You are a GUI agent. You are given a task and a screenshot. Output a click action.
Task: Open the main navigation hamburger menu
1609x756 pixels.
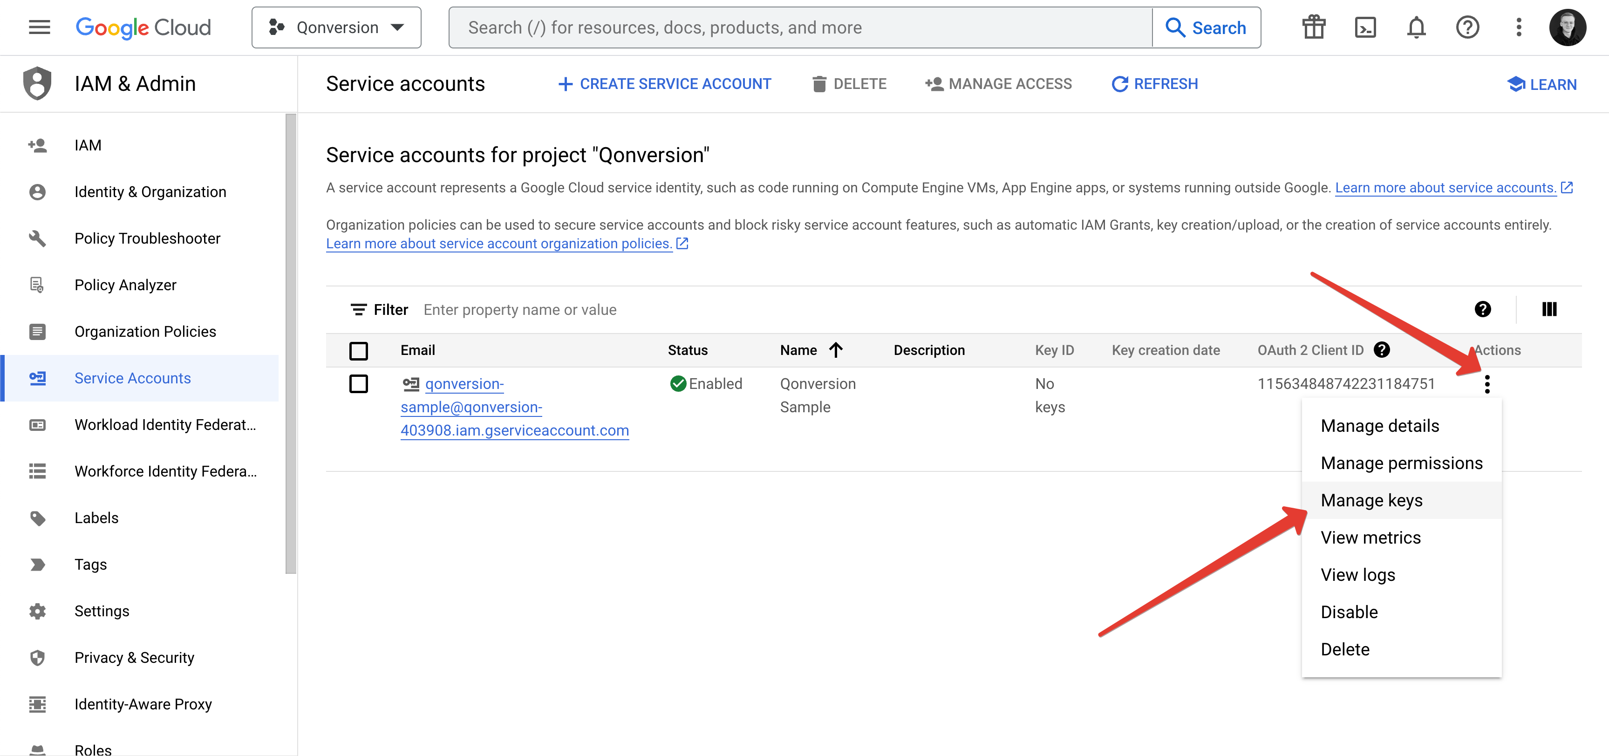pos(39,27)
